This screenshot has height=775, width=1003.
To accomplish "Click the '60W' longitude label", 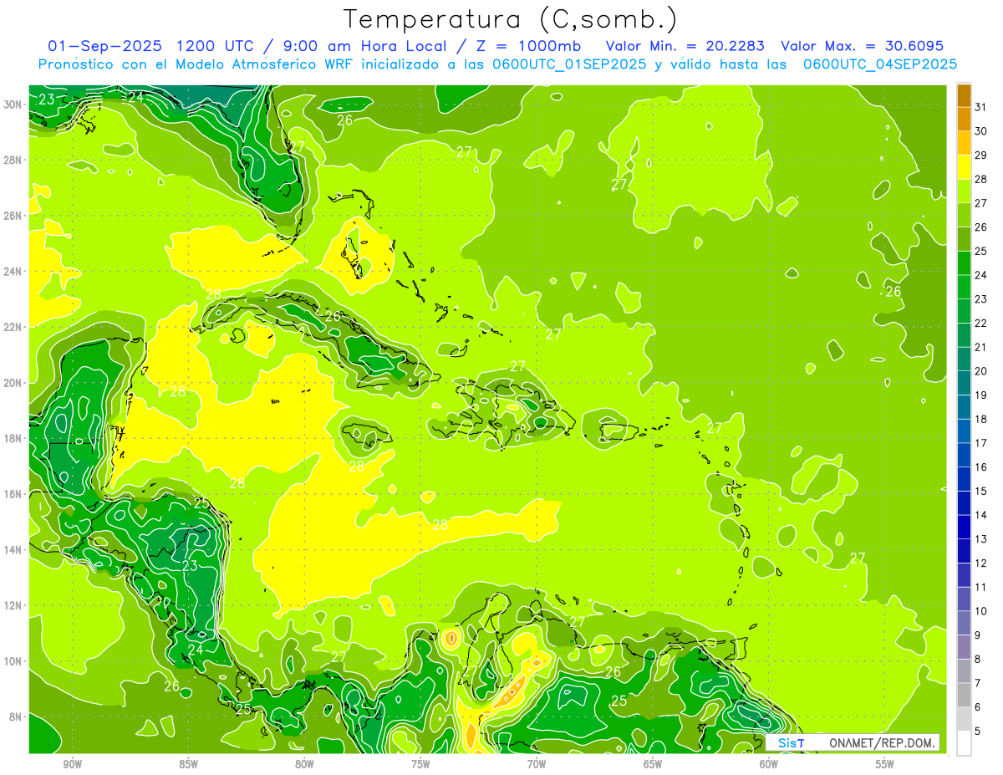I will point(769,764).
